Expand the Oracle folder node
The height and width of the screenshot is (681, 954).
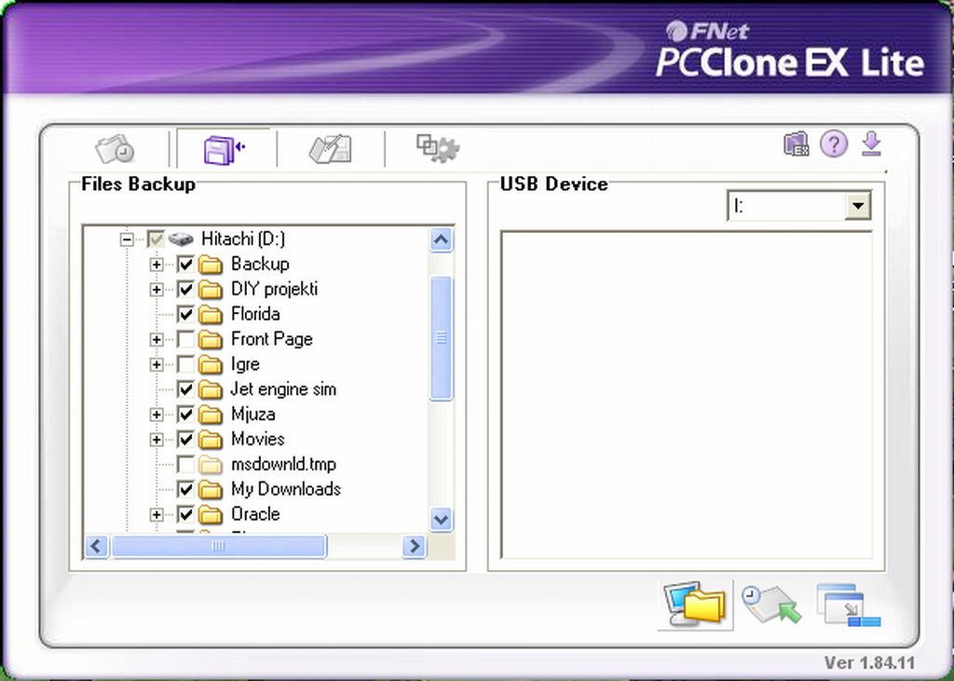click(157, 515)
